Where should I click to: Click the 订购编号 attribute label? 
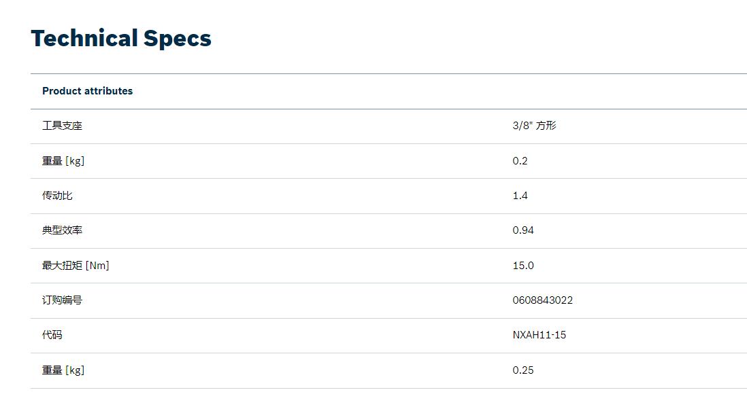[62, 300]
